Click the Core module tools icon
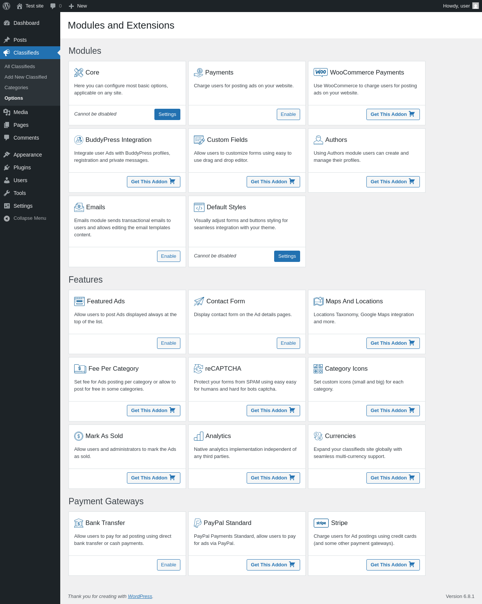Viewport: 482px width, 604px height. [79, 72]
